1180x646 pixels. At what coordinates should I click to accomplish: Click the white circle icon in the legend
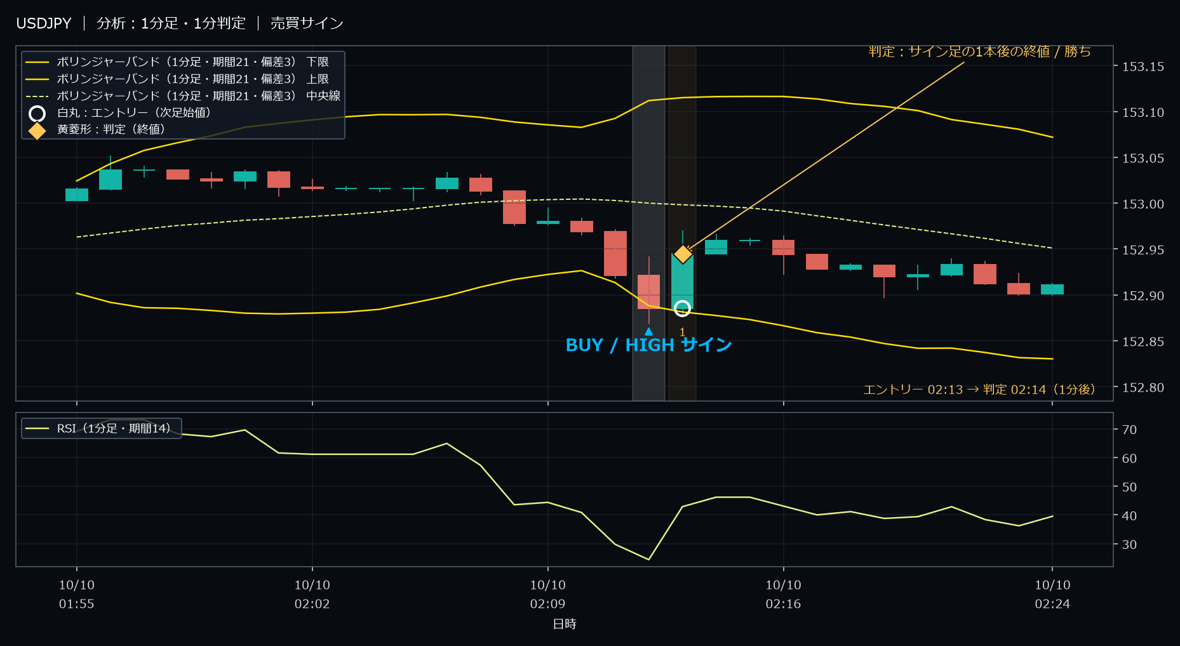click(37, 114)
